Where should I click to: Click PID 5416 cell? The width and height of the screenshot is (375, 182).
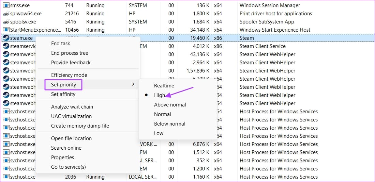pos(71,22)
